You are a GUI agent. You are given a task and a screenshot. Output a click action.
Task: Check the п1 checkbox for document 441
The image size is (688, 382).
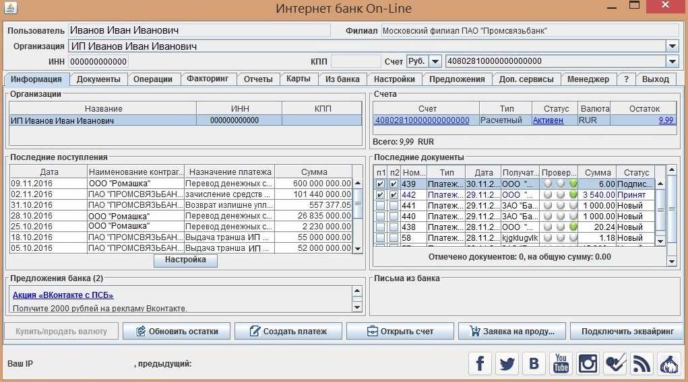[x=381, y=205]
